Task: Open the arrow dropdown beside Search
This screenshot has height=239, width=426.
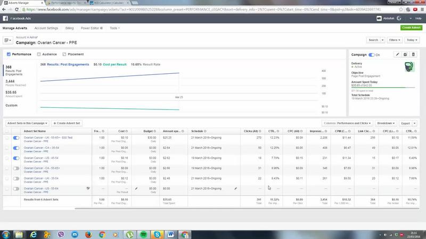Action: pos(382,40)
